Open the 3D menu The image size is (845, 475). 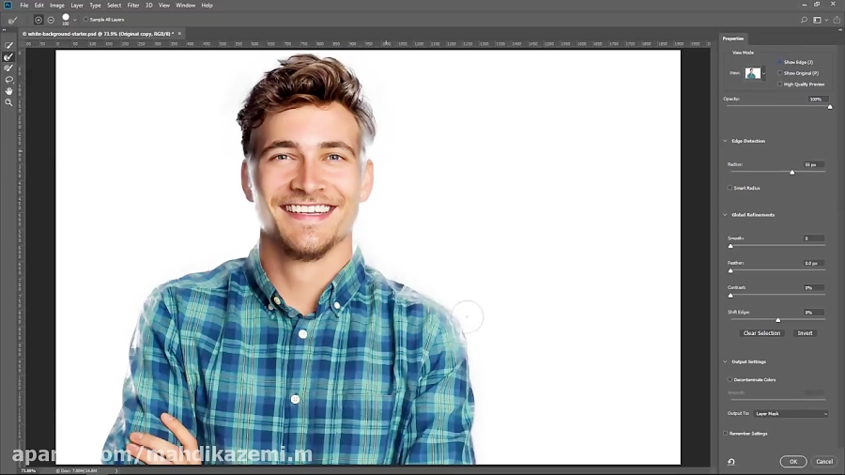148,6
